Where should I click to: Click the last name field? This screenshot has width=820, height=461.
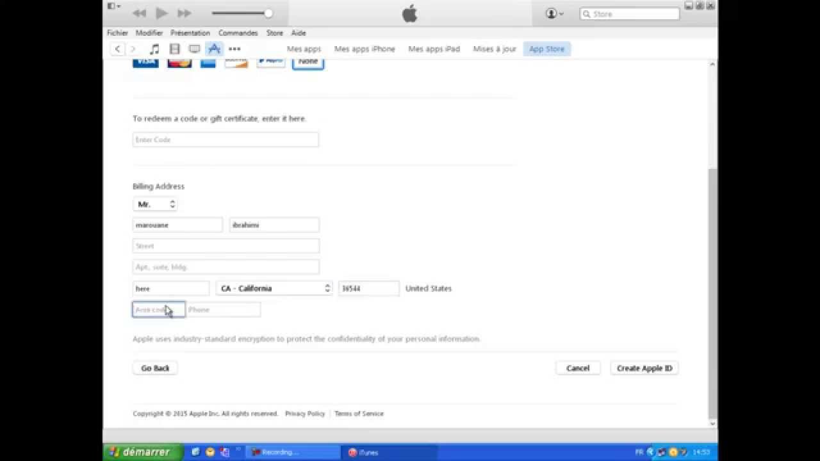point(274,225)
